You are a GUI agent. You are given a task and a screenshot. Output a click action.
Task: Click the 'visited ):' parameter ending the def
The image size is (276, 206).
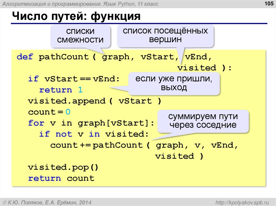(x=205, y=68)
